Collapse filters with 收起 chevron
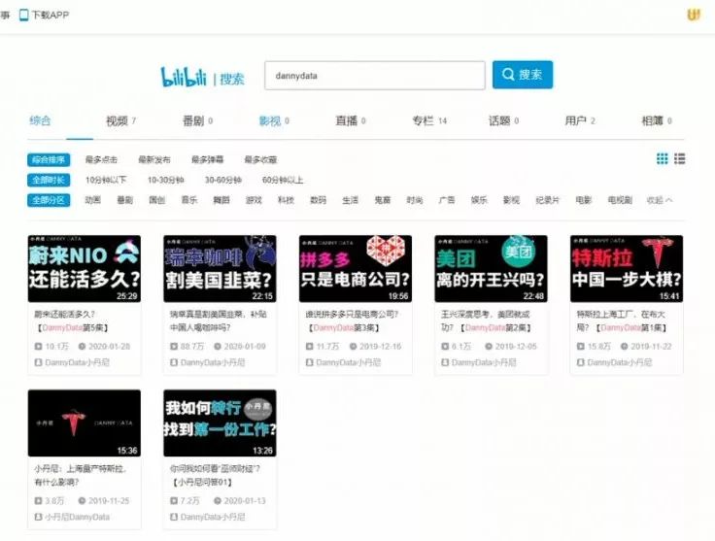This screenshot has height=541, width=715. tap(660, 200)
